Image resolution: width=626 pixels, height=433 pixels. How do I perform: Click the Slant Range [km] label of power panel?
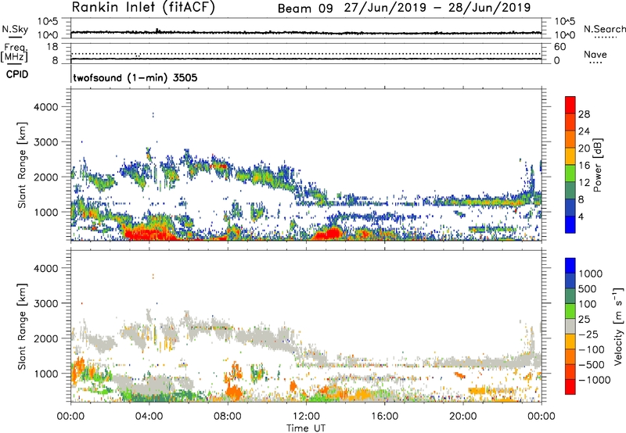pos(22,165)
